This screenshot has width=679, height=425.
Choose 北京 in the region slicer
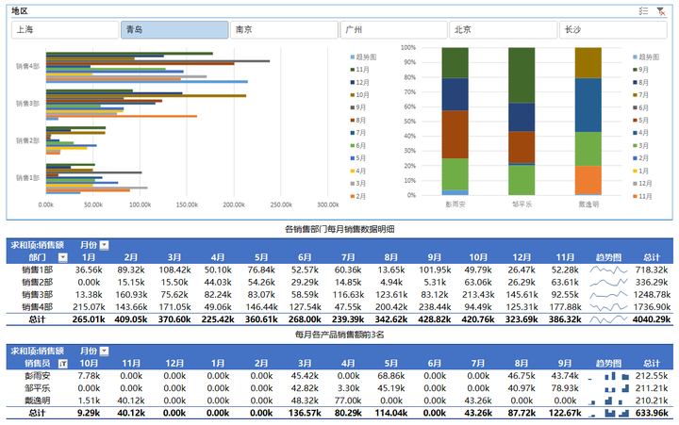click(504, 30)
